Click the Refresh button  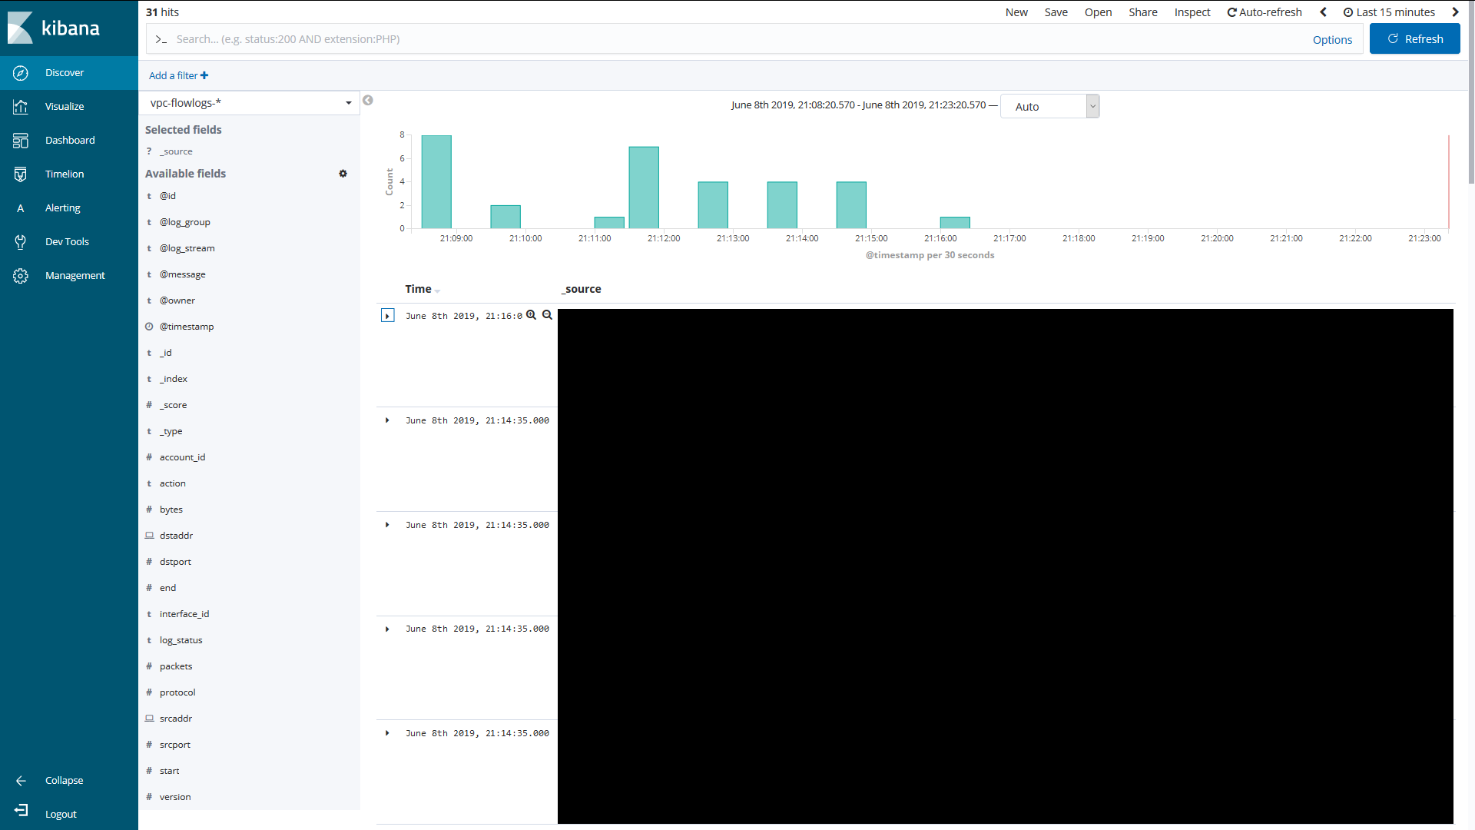pyautogui.click(x=1414, y=38)
